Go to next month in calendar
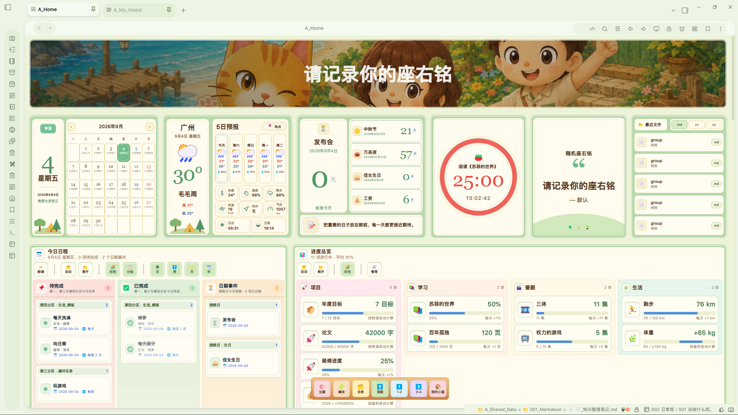 (x=150, y=127)
